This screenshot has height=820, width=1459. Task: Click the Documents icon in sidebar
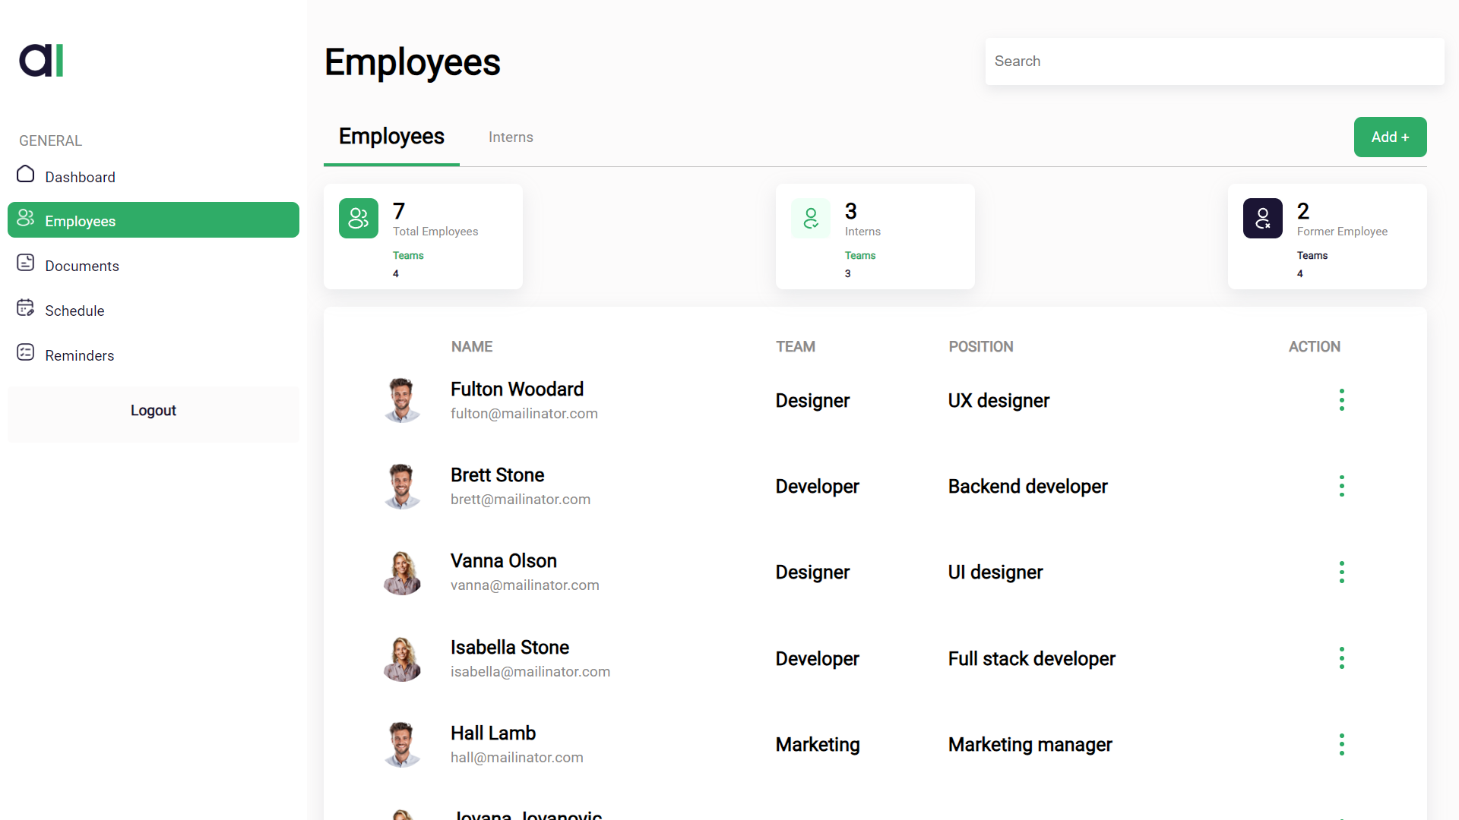(x=26, y=263)
